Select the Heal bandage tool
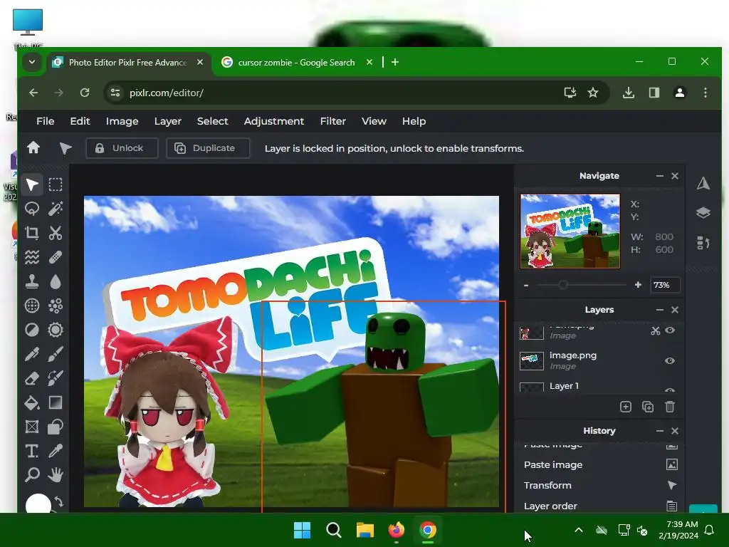The width and height of the screenshot is (729, 547). (x=56, y=256)
